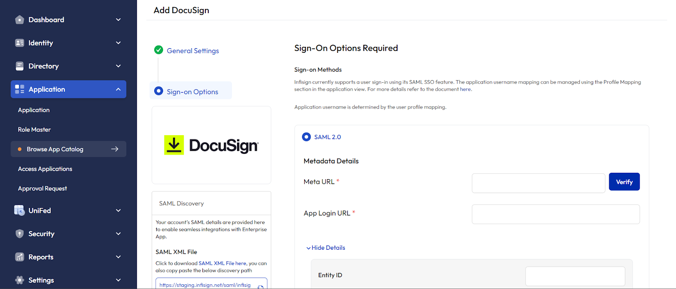Expand the UniFed menu chevron
The image size is (676, 289).
118,210
